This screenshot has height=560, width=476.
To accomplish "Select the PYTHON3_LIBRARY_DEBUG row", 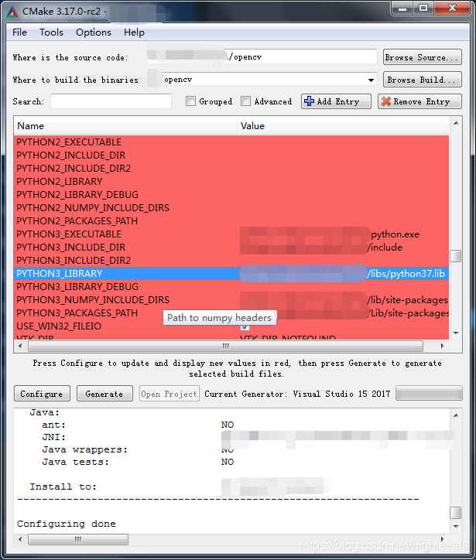I will (231, 287).
